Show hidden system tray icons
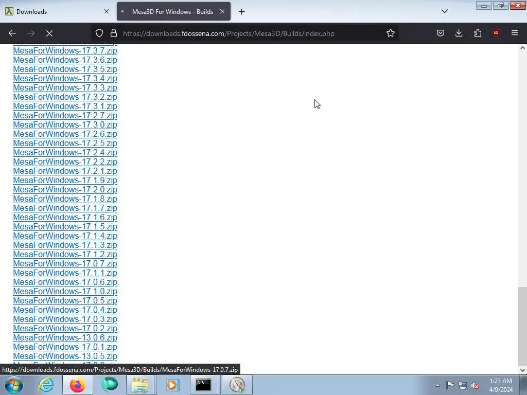The height and width of the screenshot is (395, 527). [437, 385]
